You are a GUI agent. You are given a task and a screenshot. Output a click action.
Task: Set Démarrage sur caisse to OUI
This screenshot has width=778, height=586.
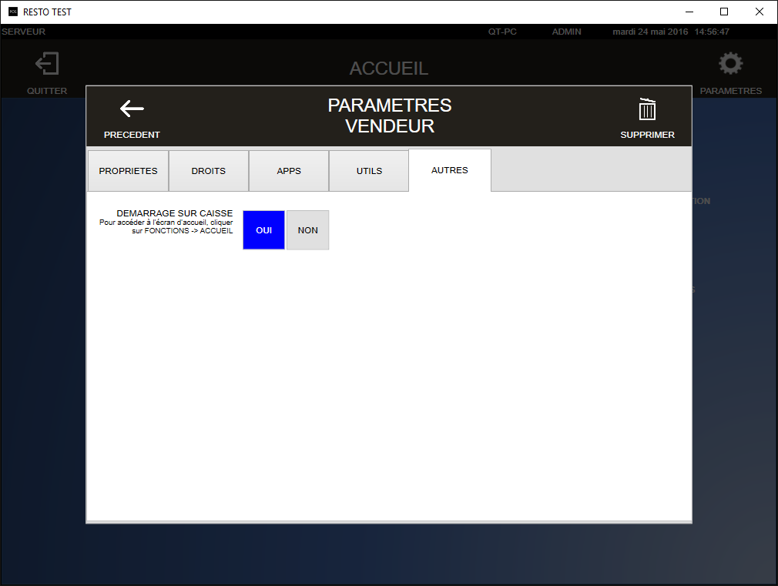pyautogui.click(x=264, y=230)
